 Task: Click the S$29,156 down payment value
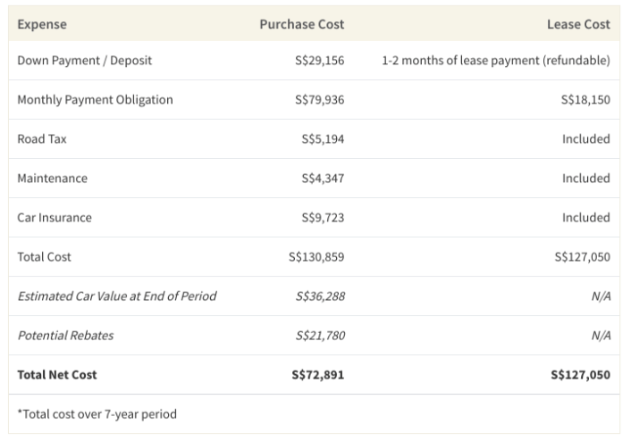(x=319, y=61)
